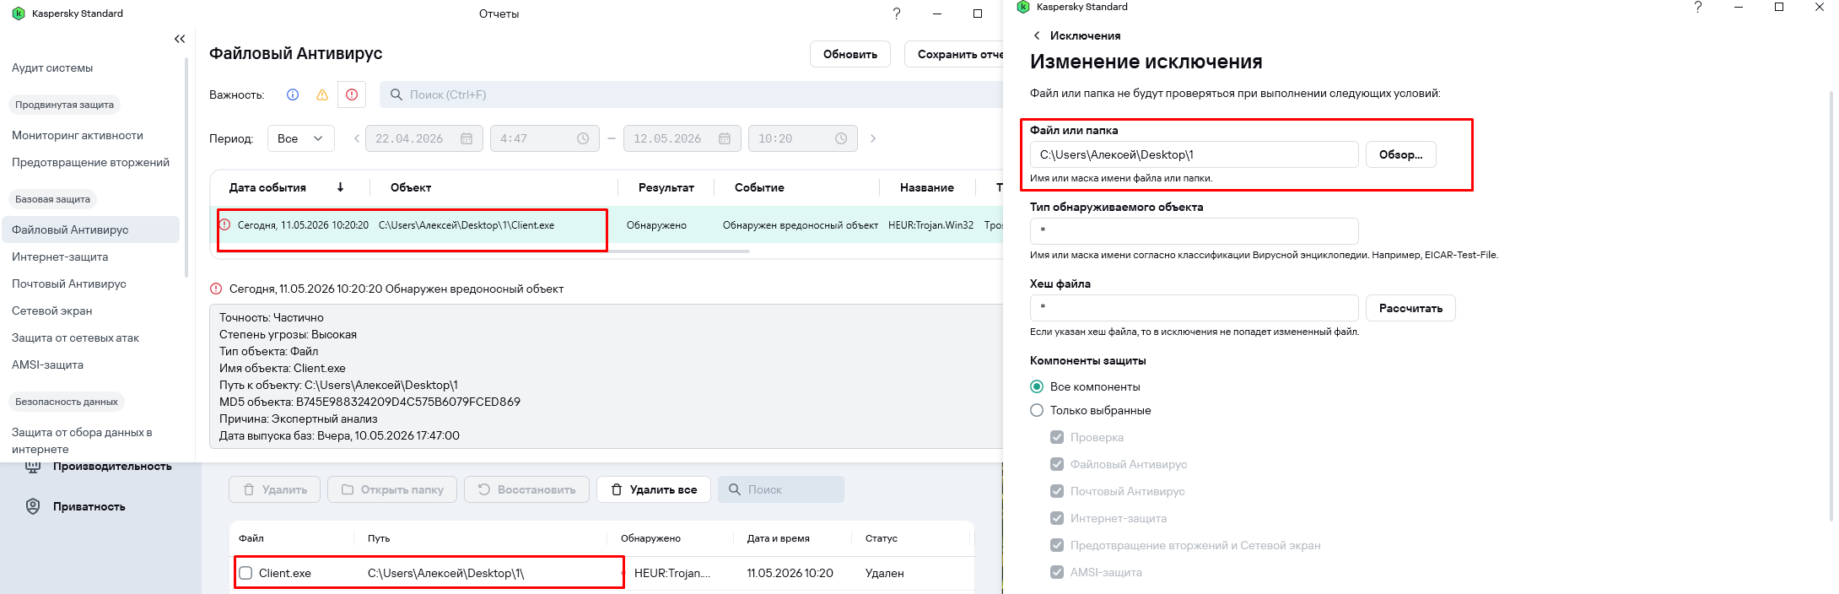The image size is (1839, 594).
Task: Open Сетевой экран report section
Action: (52, 310)
